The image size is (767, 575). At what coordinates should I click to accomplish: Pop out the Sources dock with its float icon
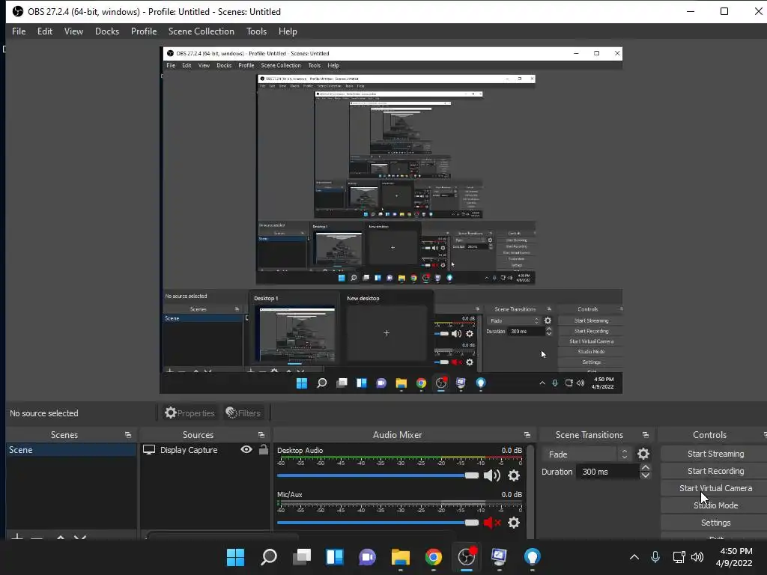tap(261, 435)
